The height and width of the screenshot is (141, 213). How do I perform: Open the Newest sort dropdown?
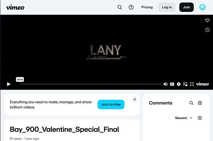(184, 118)
